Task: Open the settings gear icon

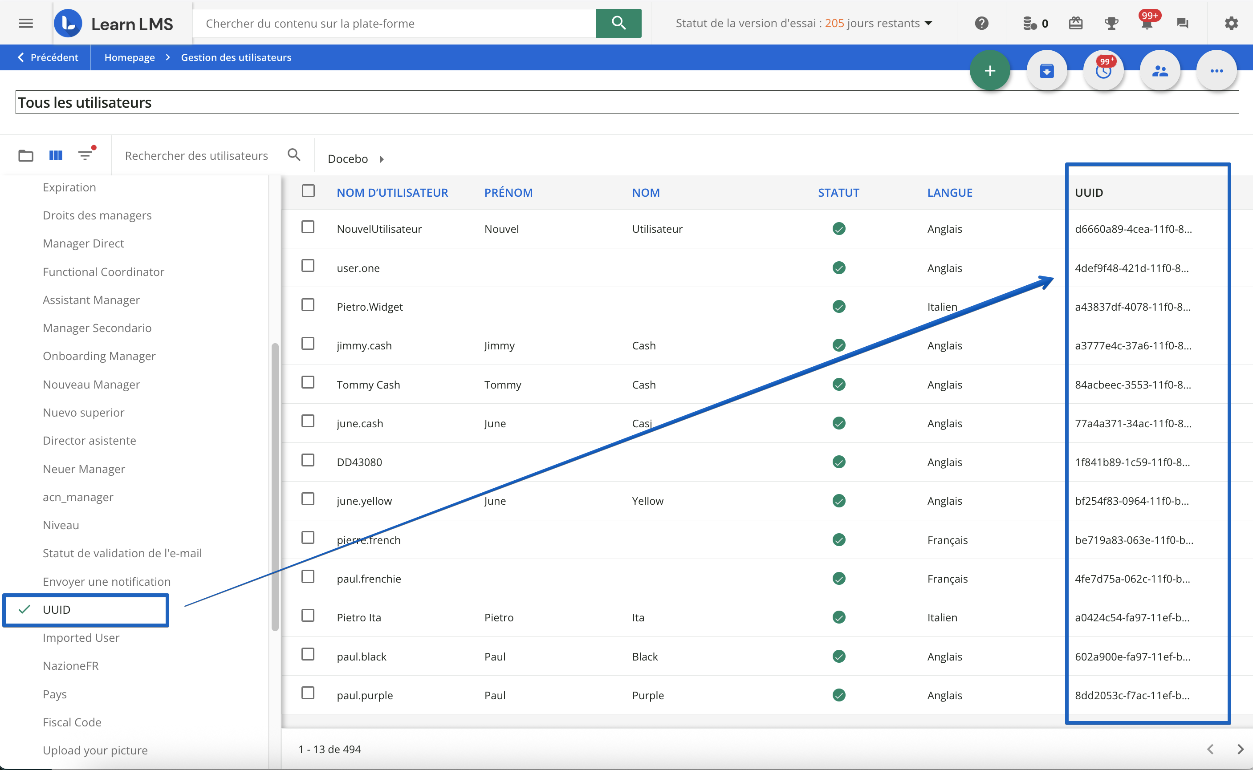Action: coord(1231,24)
